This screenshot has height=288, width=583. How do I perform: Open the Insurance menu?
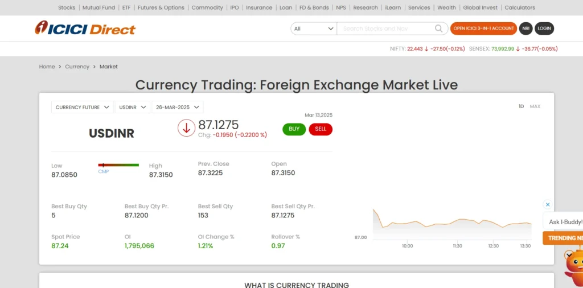[x=259, y=7]
